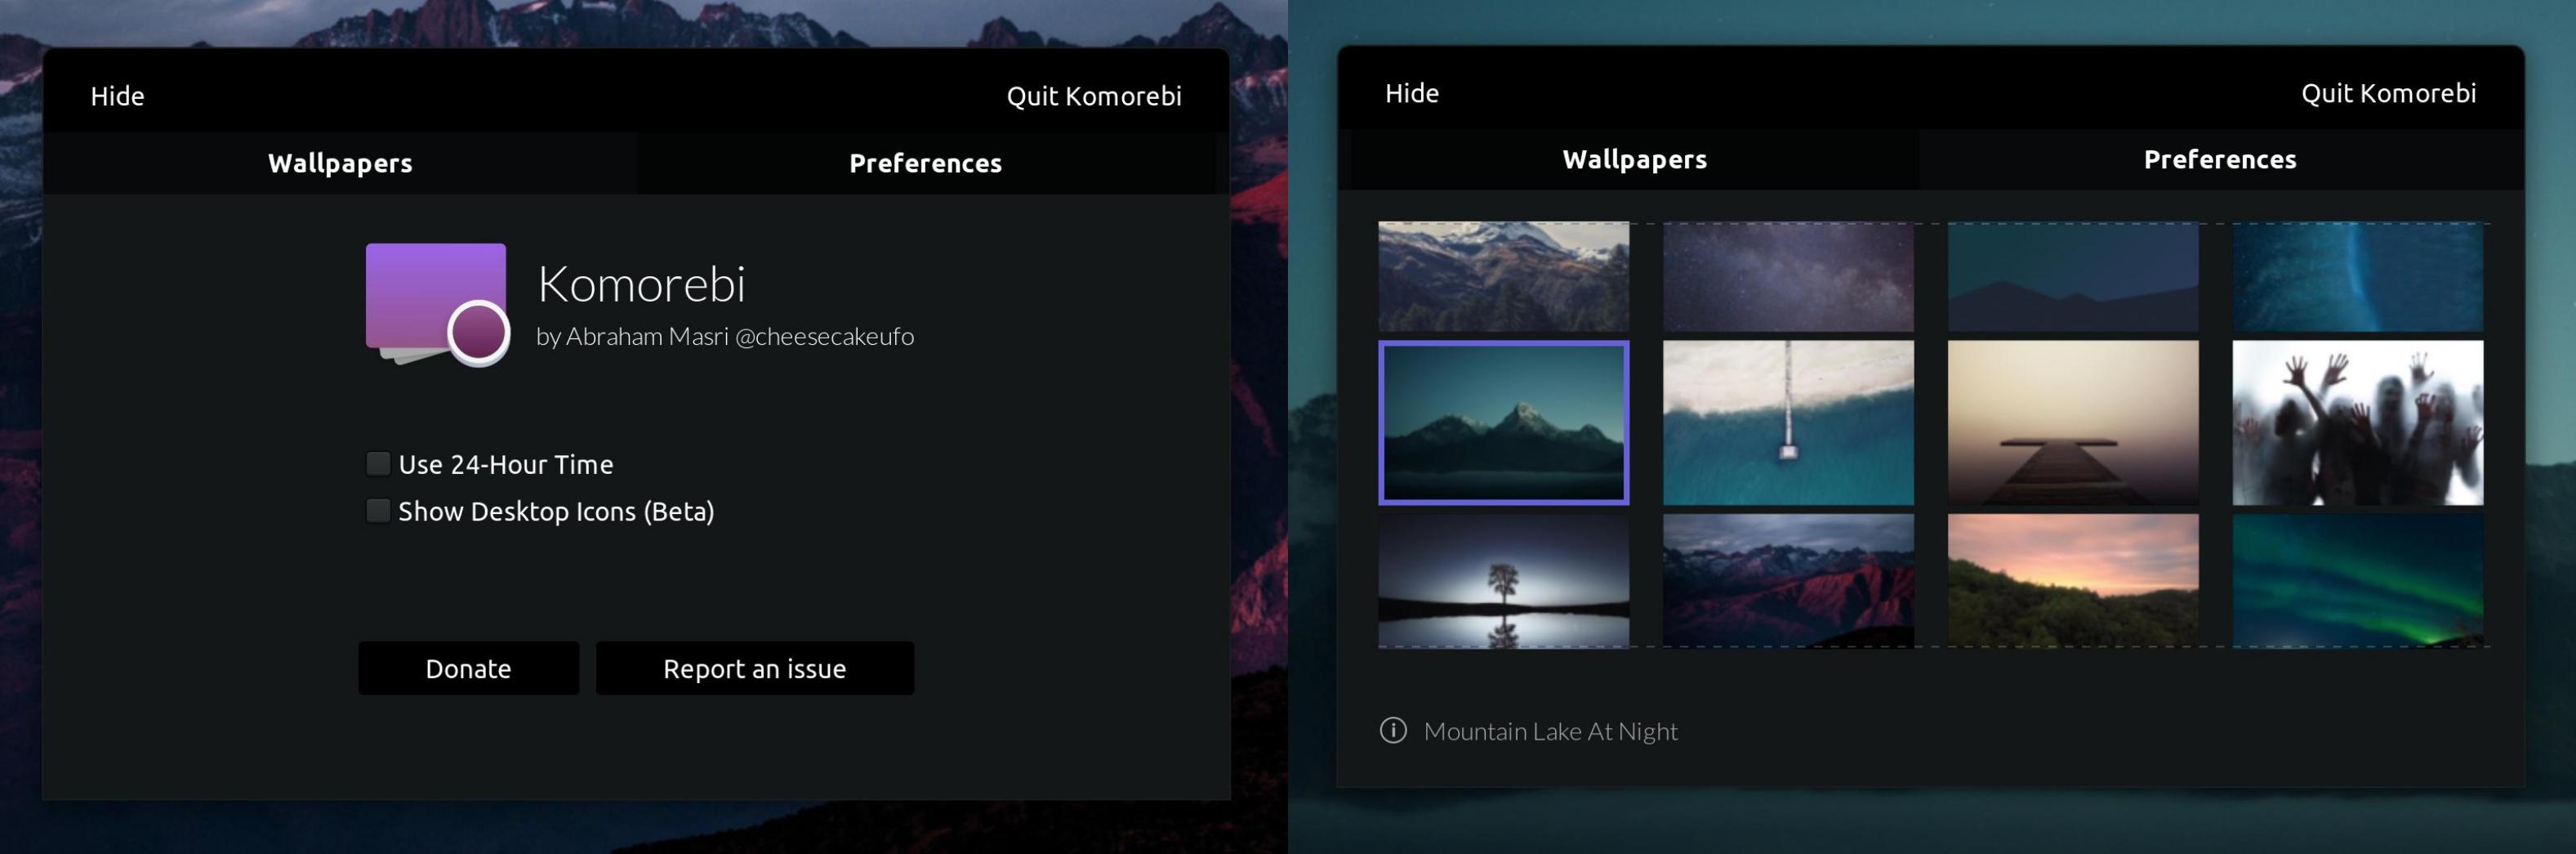2576x854 pixels.
Task: Click the purple Komorebi app logo
Action: pos(438,304)
